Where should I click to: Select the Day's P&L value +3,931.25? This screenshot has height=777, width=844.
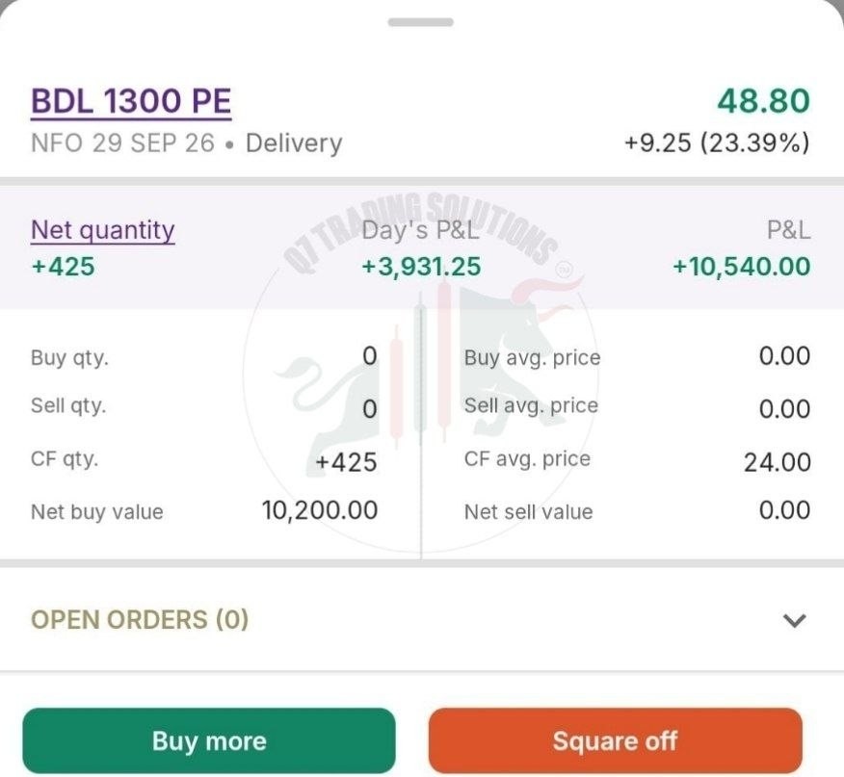pos(421,267)
